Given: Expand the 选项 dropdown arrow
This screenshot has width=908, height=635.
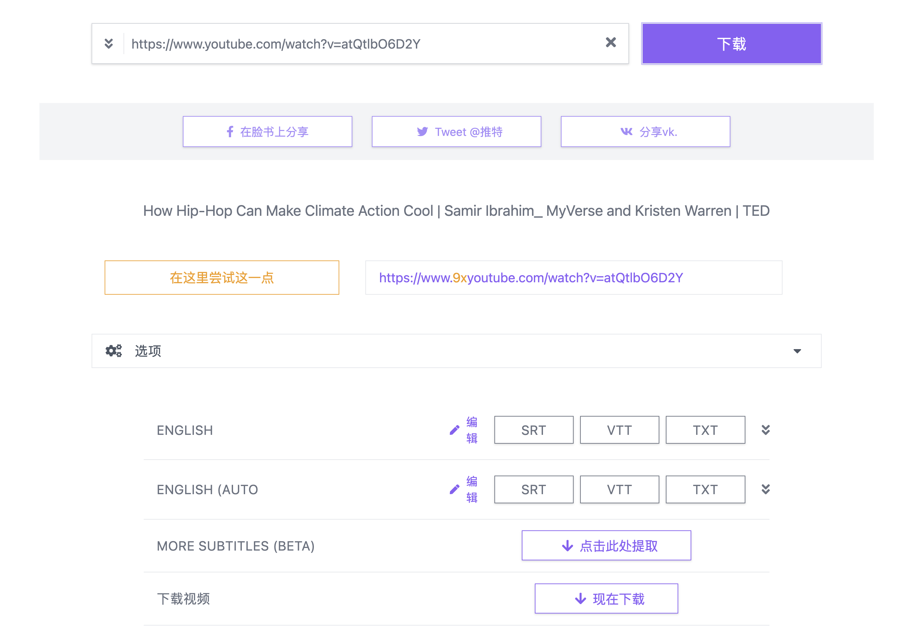Looking at the screenshot, I should pos(797,351).
